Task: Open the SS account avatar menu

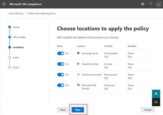Action: pyautogui.click(x=159, y=4)
